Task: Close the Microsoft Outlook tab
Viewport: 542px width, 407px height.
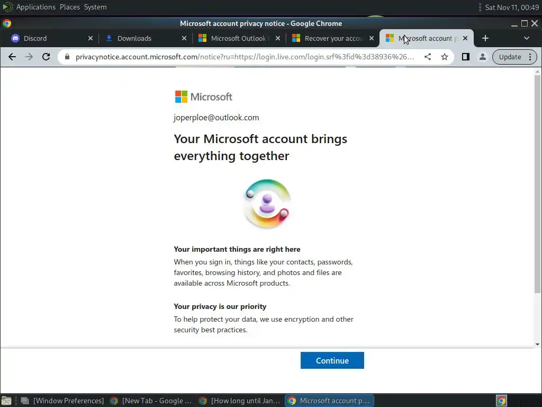Action: (x=277, y=38)
